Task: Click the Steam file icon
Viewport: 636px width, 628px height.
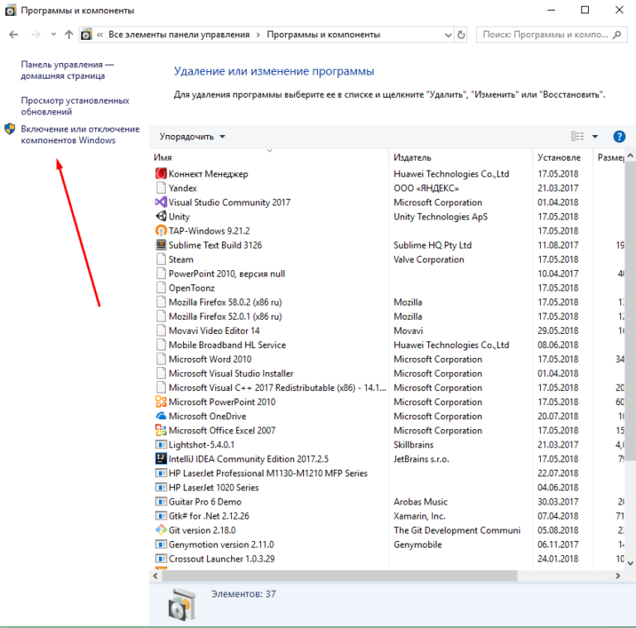Action: (161, 259)
